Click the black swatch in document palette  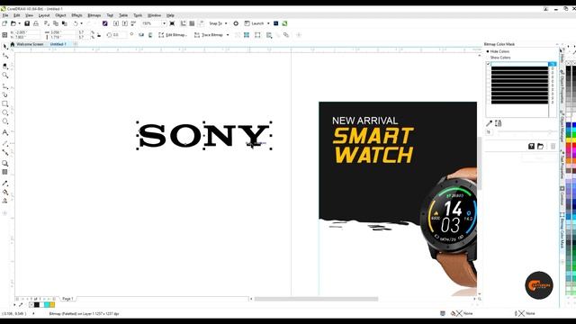37,304
